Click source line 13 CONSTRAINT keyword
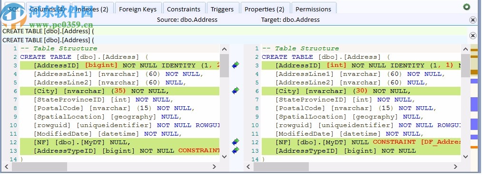The width and height of the screenshot is (482, 175). (199, 151)
